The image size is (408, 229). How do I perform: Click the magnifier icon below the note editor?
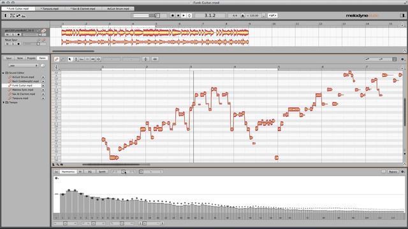[58, 165]
